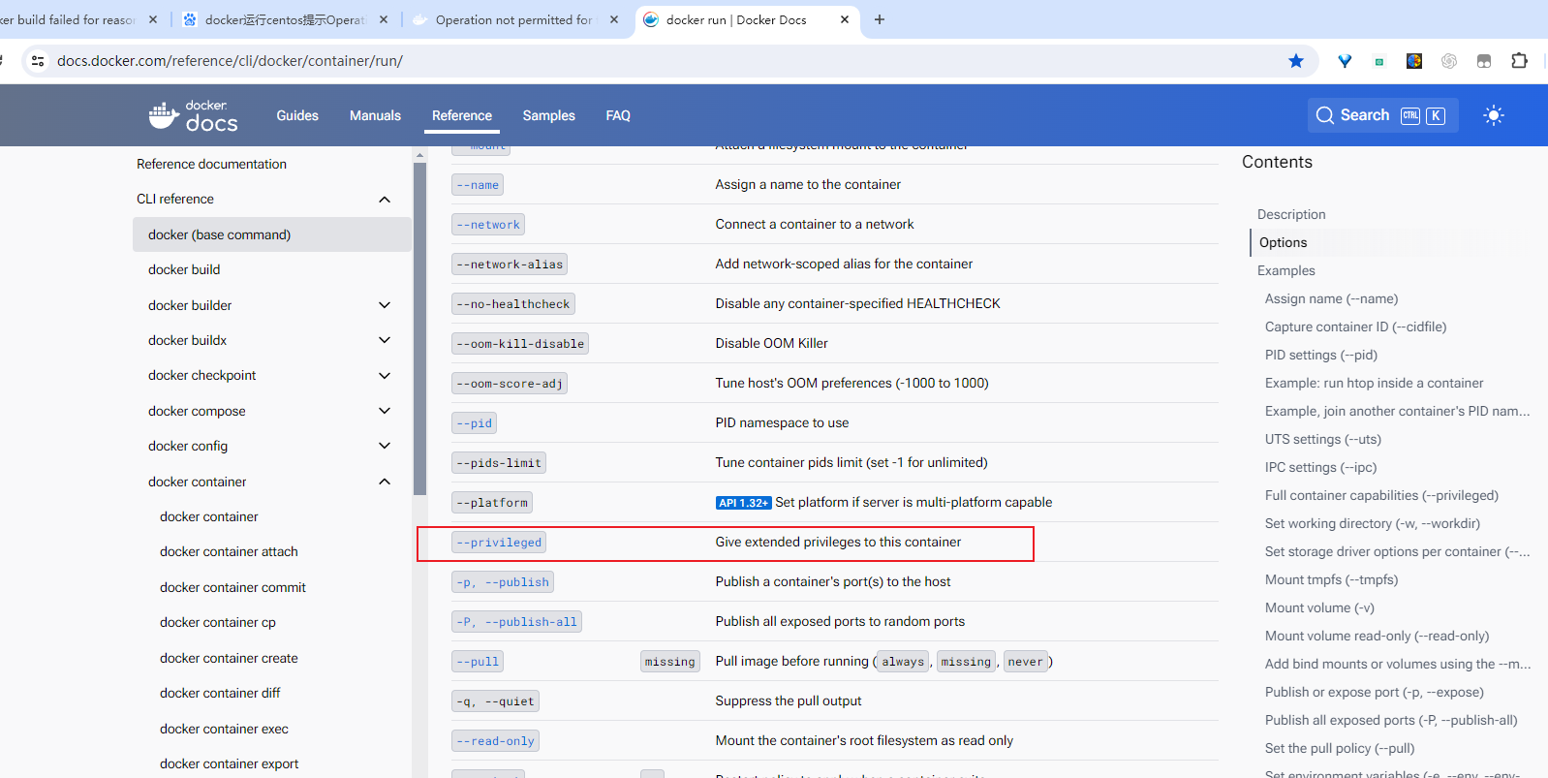This screenshot has width=1548, height=778.
Task: Open 'docker build' in sidebar
Action: click(x=184, y=269)
